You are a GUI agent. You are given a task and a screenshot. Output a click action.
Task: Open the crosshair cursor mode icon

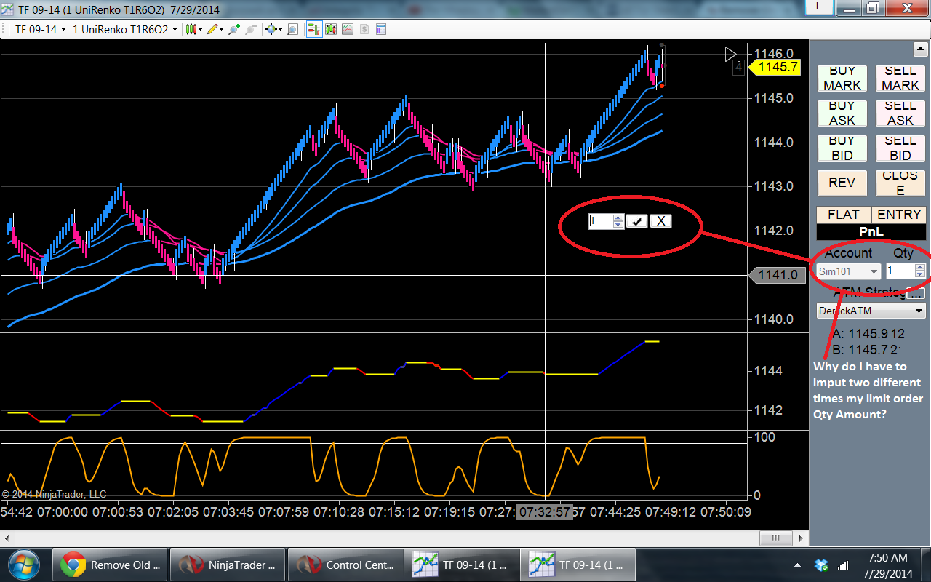coord(272,30)
